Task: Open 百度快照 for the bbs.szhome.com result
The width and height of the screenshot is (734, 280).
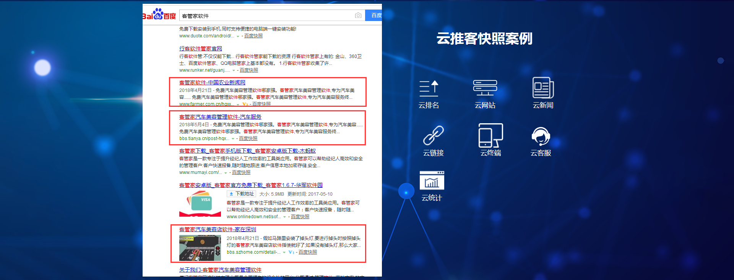Action: pos(308,252)
